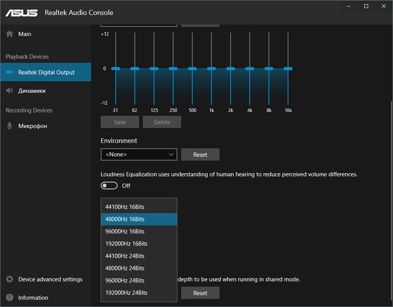Viewport: 393px width, 307px height.
Task: Open Device advanced settings gear icon
Action: (x=9, y=279)
